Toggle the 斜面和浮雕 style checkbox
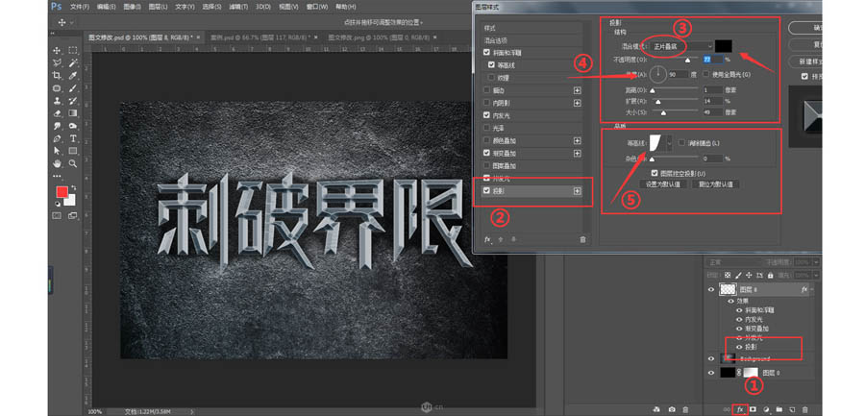 [486, 53]
